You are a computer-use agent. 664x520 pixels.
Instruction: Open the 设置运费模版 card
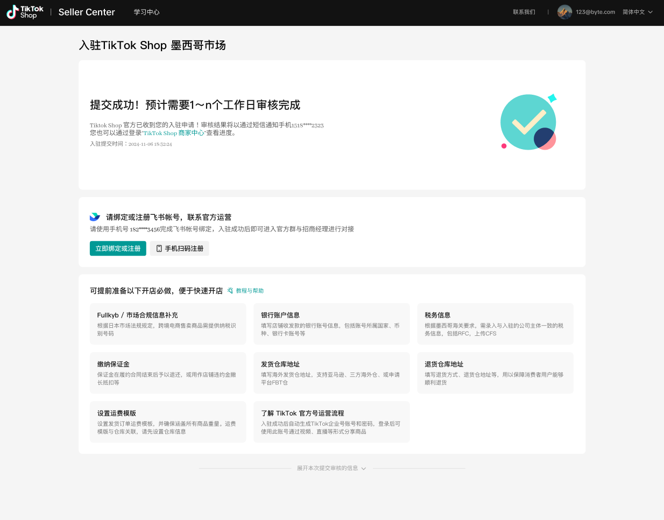(168, 421)
